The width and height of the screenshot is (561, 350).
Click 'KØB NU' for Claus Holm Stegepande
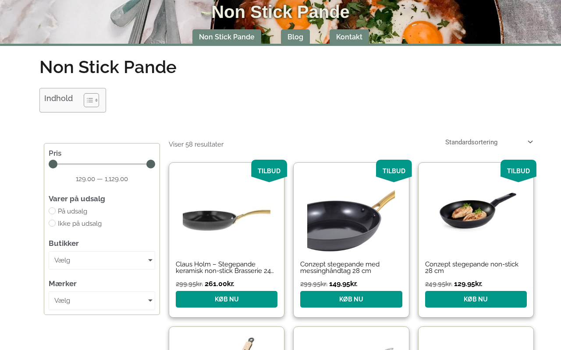coord(227,299)
